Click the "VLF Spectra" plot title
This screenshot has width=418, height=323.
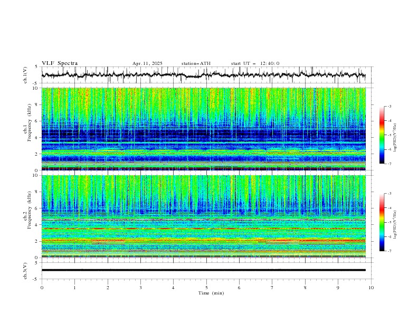[x=60, y=63]
